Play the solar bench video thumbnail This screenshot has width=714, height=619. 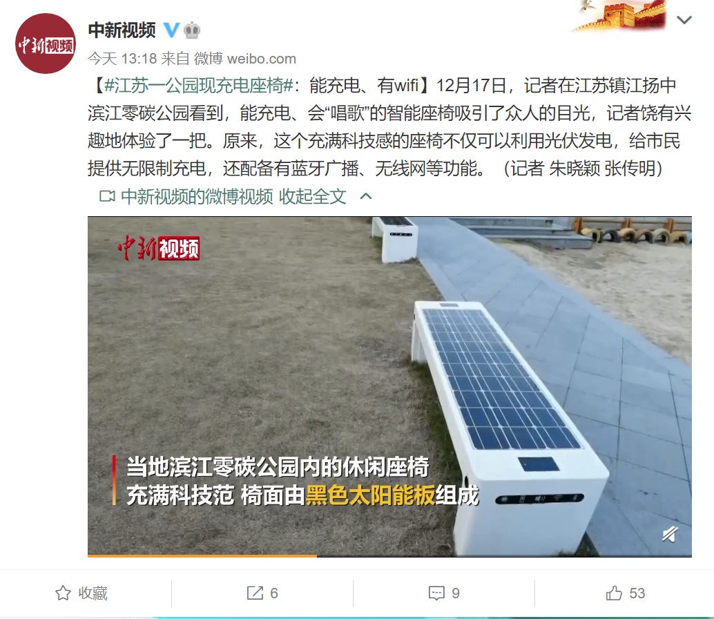point(389,385)
